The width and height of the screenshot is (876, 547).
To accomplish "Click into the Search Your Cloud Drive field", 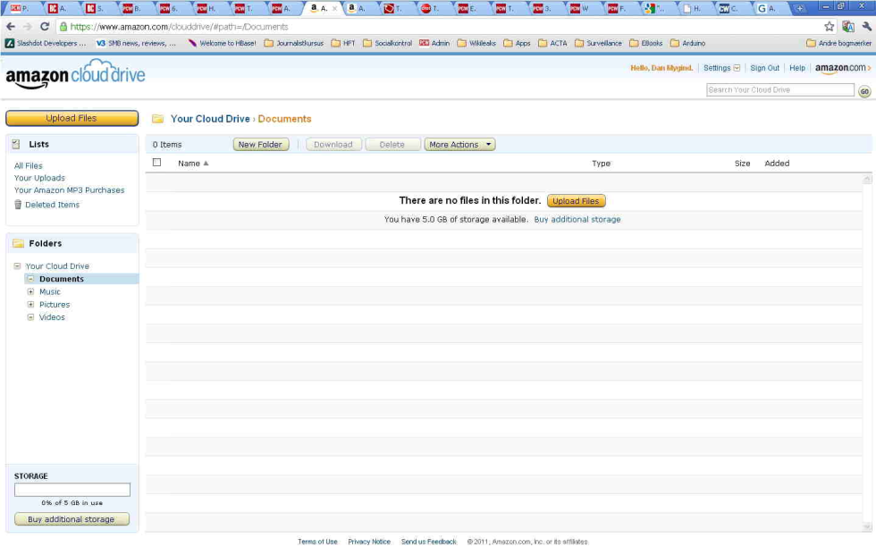I will 779,90.
